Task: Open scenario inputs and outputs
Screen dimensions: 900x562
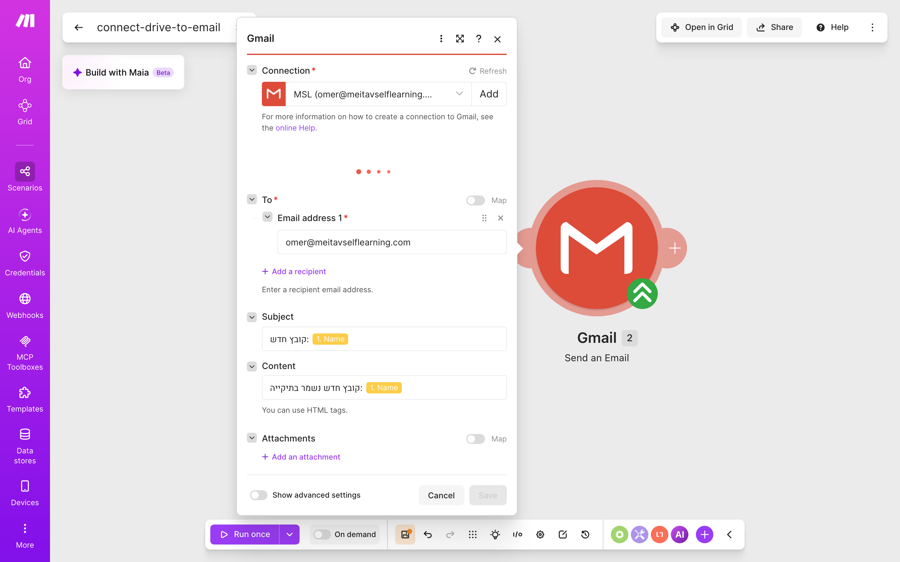Action: pos(518,535)
